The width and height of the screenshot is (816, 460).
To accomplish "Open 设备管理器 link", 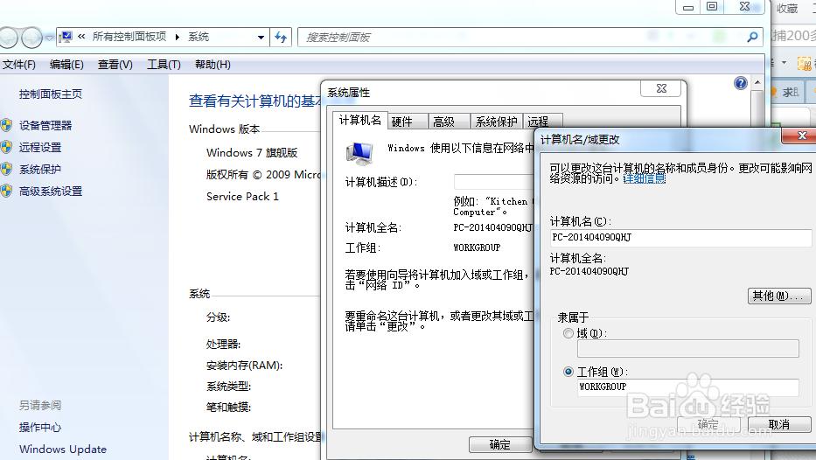I will click(x=45, y=125).
